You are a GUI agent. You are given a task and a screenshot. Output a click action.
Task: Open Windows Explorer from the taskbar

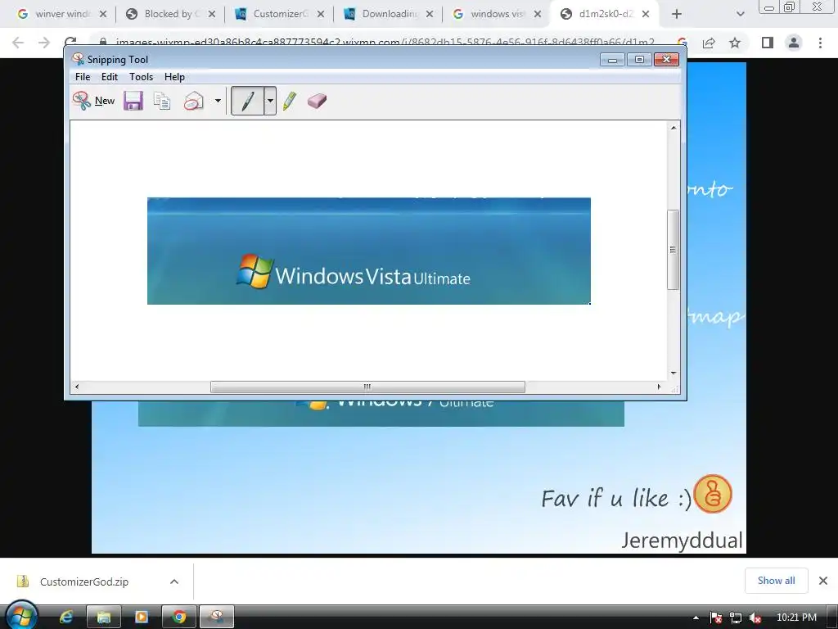pos(104,617)
